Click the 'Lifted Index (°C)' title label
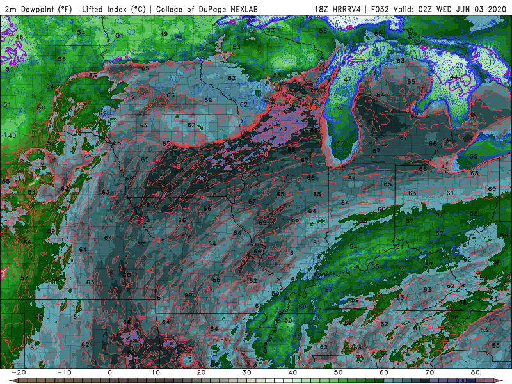The width and height of the screenshot is (512, 384). (114, 9)
